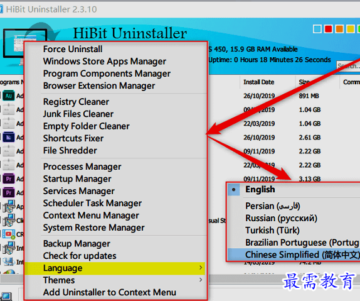Expand the Themes submenu
Viewport: 360px width, 301px height.
(x=115, y=280)
